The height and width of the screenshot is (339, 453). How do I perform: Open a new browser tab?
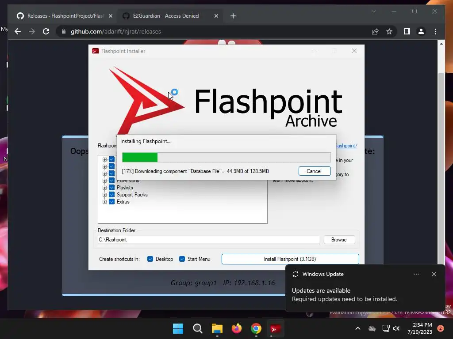(x=233, y=16)
